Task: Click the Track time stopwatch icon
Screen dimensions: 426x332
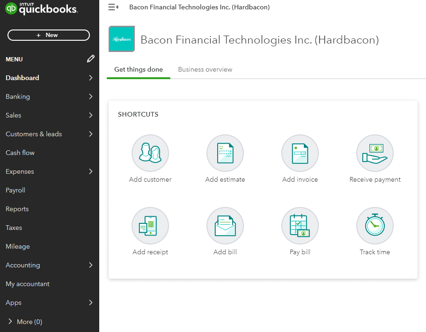Action: tap(375, 225)
